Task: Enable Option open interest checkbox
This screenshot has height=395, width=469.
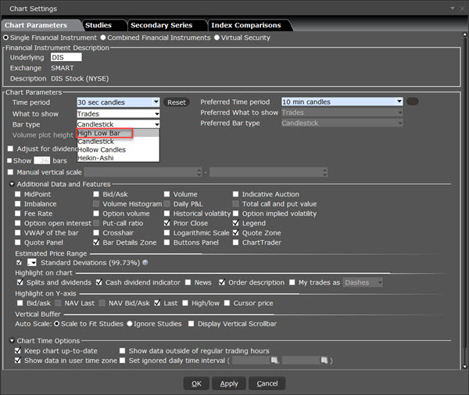Action: point(18,223)
